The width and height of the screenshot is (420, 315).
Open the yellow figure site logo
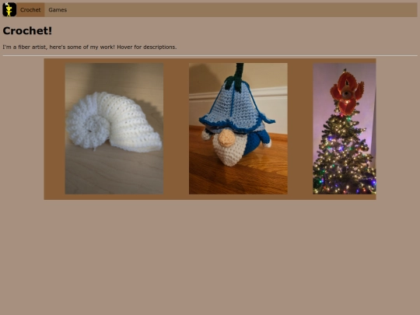(9, 9)
